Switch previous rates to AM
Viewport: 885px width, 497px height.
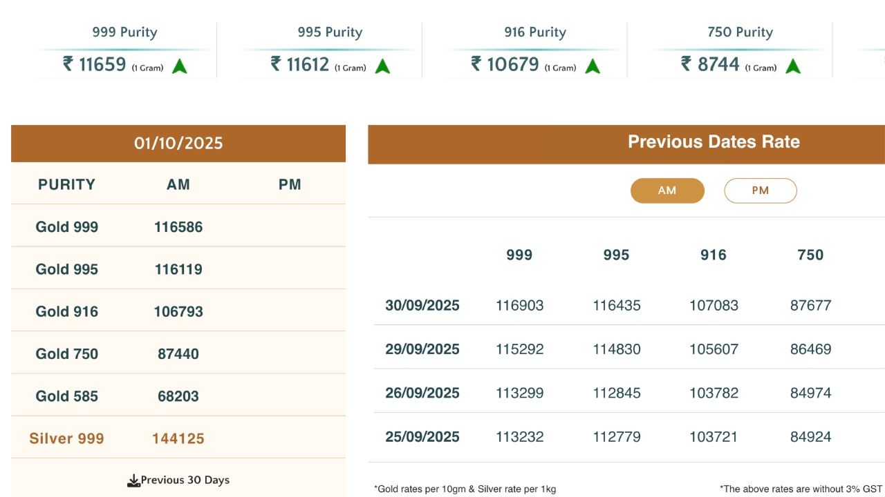click(x=667, y=191)
